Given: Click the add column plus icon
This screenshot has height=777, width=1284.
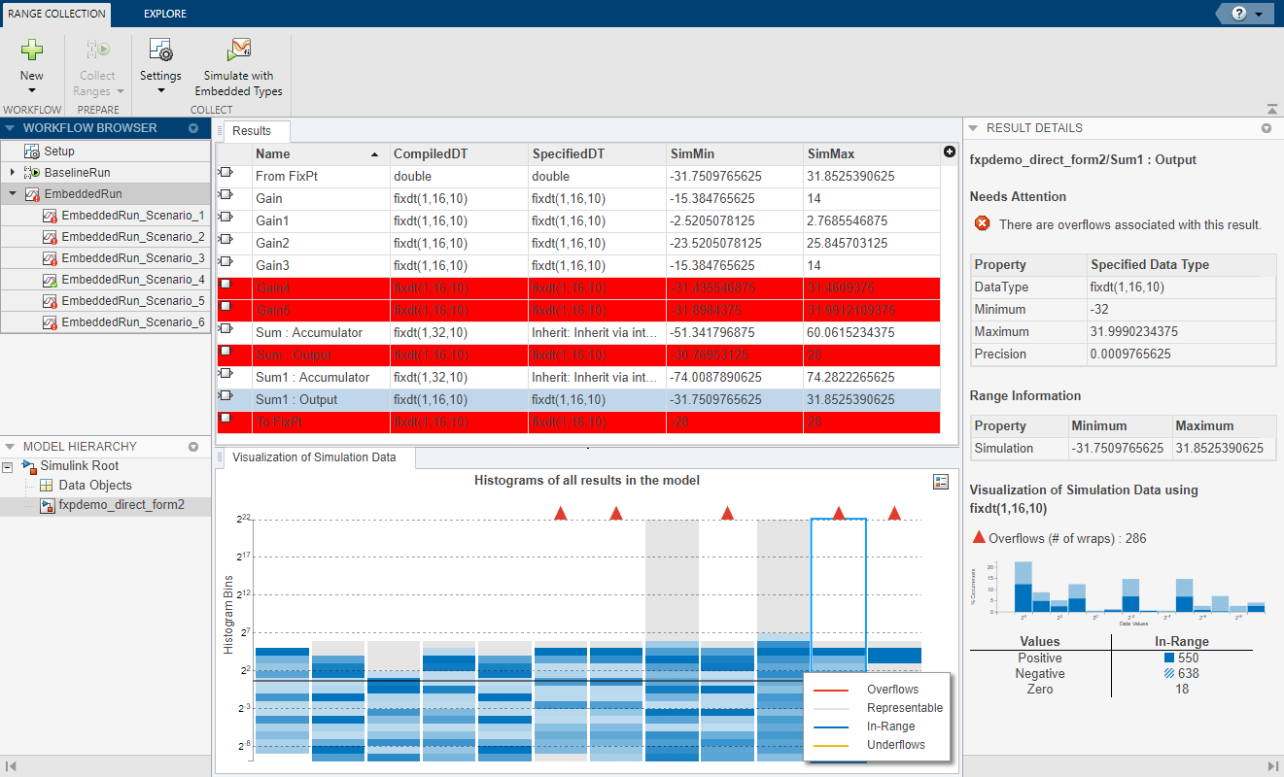Looking at the screenshot, I should pos(949,152).
